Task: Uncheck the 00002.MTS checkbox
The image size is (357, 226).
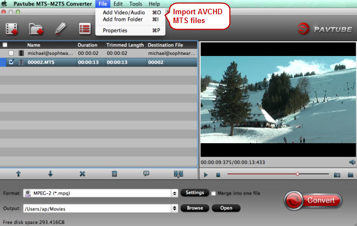Action: tap(11, 62)
